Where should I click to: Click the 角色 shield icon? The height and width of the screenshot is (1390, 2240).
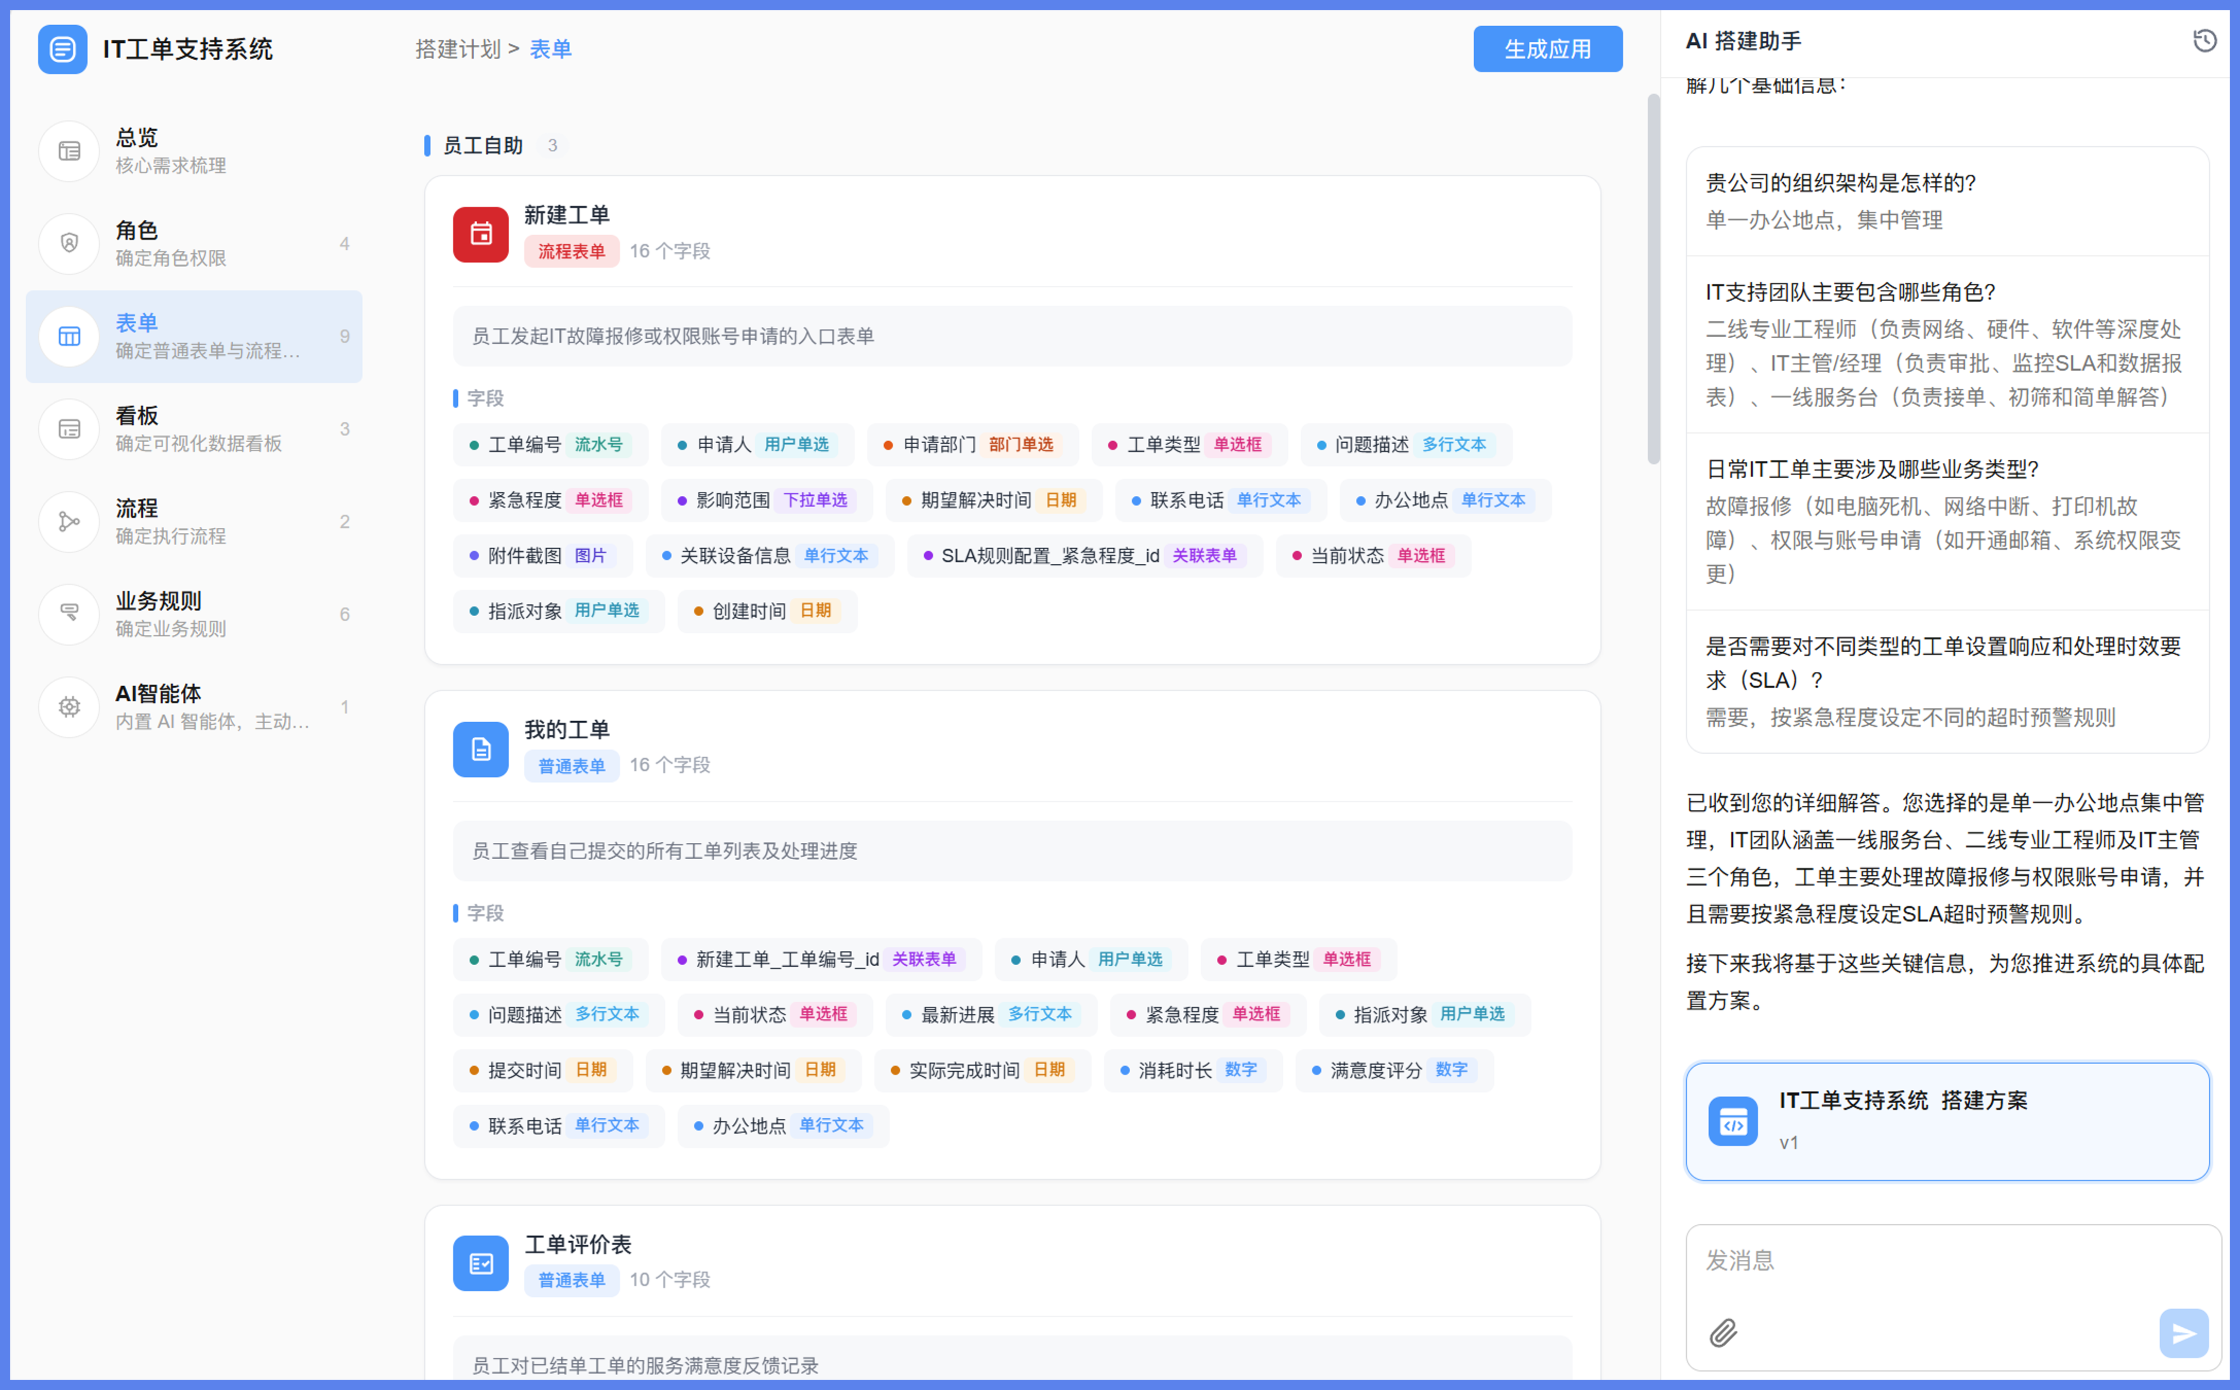pos(69,244)
